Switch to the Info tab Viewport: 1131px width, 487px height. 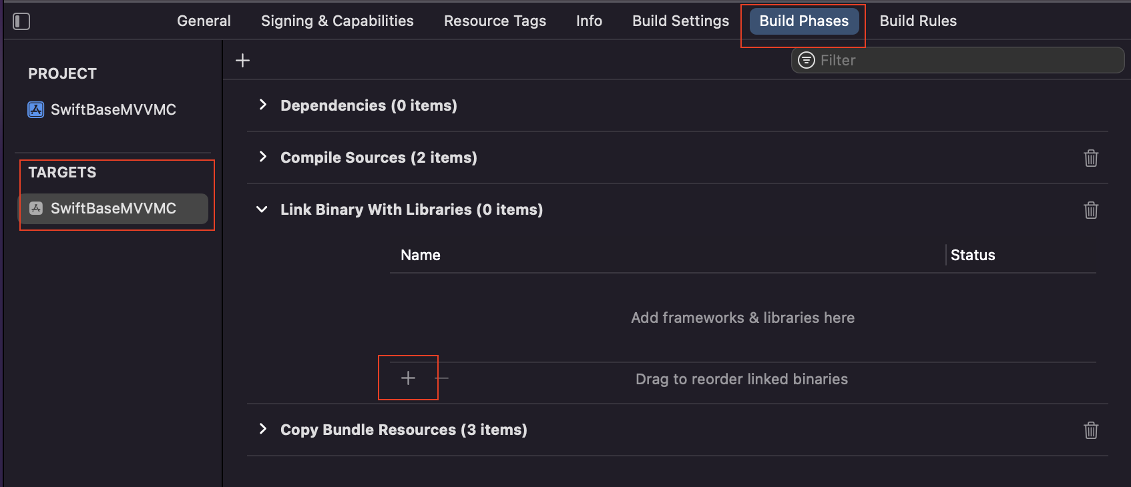point(589,21)
